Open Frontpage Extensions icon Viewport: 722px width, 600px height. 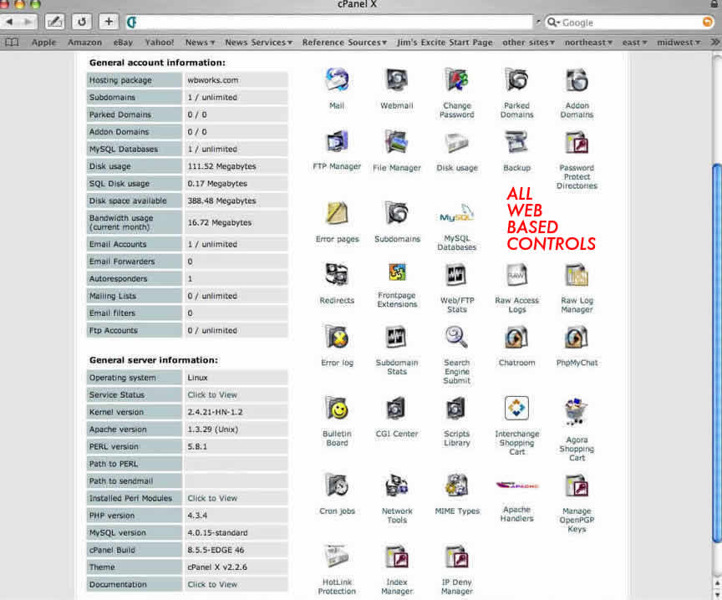click(396, 272)
